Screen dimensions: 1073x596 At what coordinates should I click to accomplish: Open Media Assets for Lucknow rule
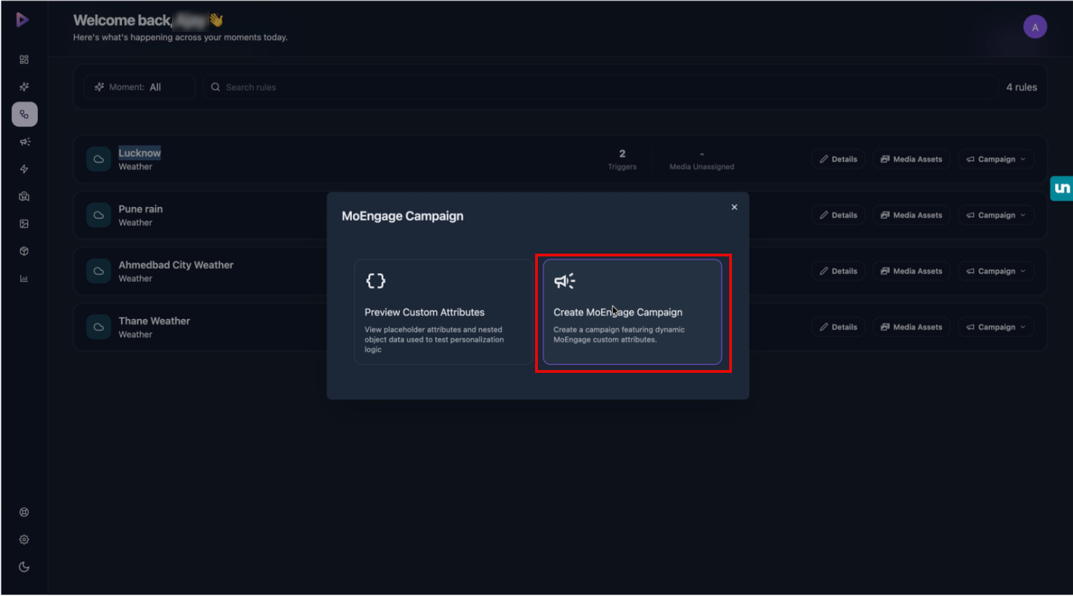click(x=911, y=159)
